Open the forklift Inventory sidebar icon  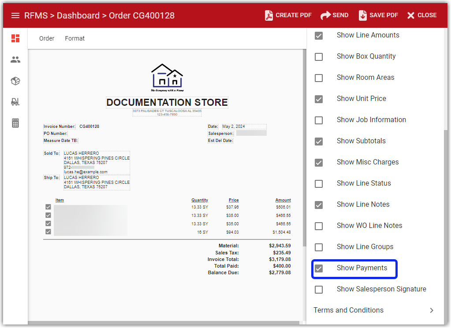(x=15, y=102)
